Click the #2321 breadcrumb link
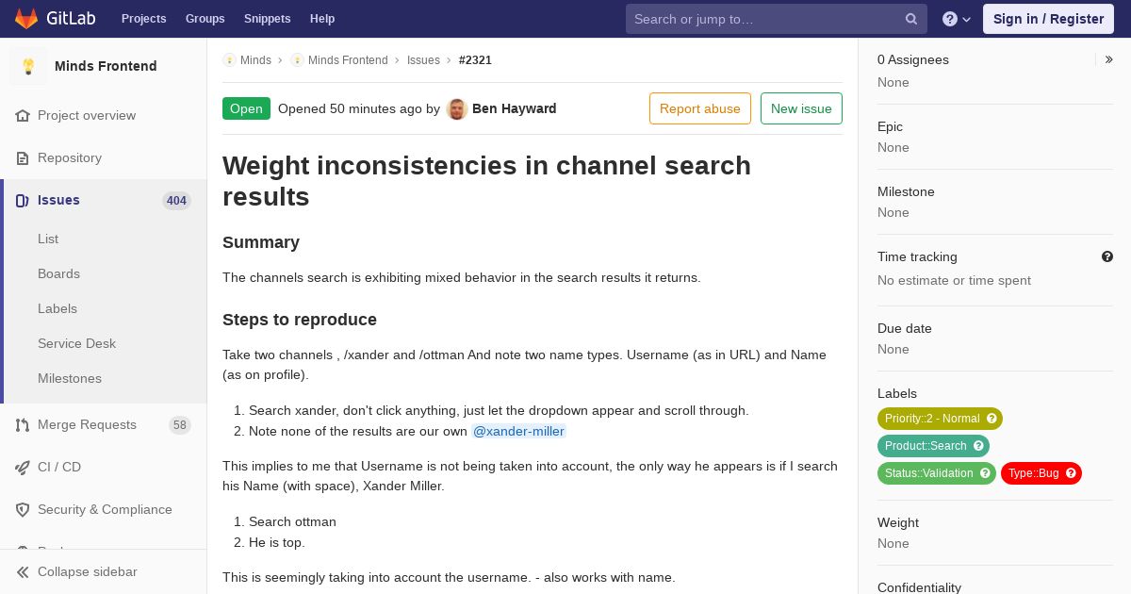 475,60
